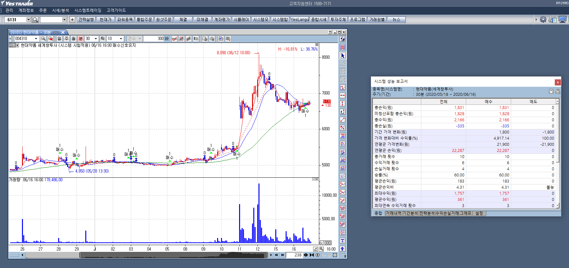The height and width of the screenshot is (268, 569).
Task: Open settings gear in top-right toolbar
Action: tap(543, 19)
